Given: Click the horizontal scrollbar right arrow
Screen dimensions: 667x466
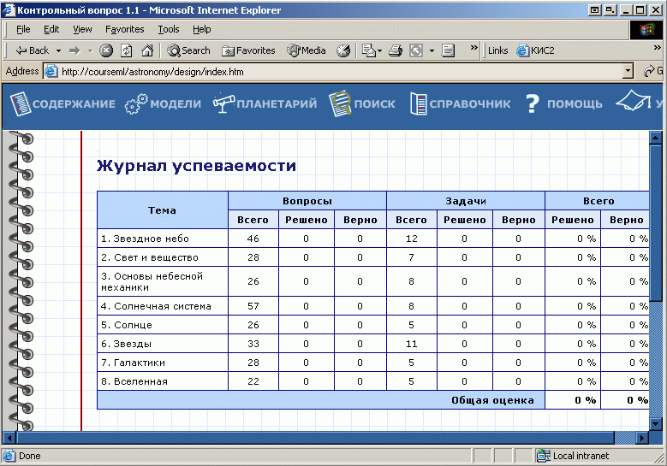Looking at the screenshot, I should (x=642, y=438).
